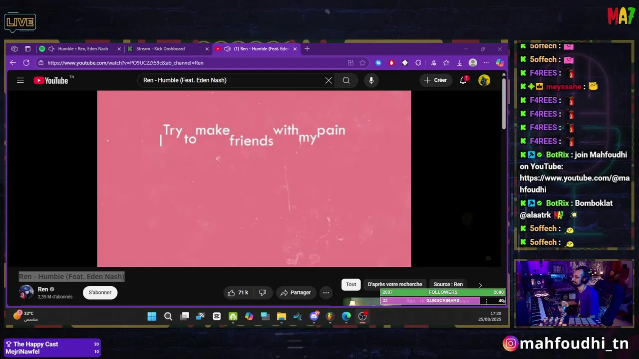This screenshot has width=639, height=359.
Task: Switch to Stream - Kick Dashboard tab
Action: [x=168, y=49]
